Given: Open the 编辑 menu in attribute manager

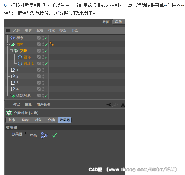Looking at the screenshot, I should [x=28, y=104].
